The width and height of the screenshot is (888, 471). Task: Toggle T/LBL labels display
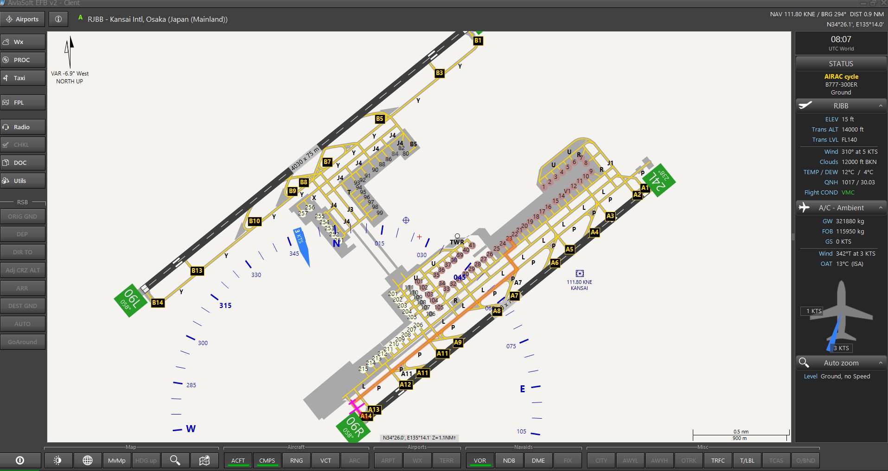[747, 460]
